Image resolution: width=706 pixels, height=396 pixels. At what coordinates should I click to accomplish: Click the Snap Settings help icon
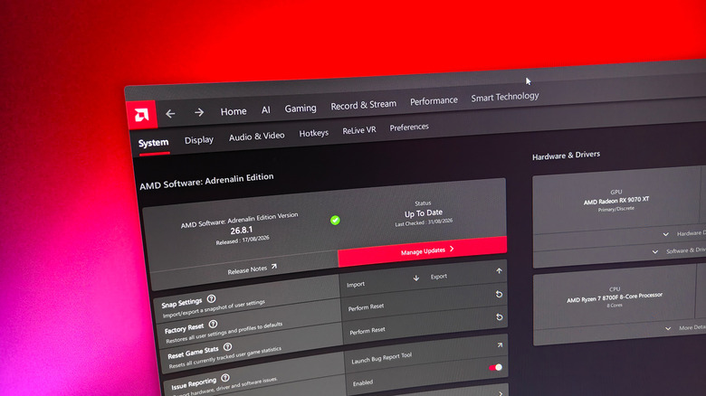click(x=211, y=298)
